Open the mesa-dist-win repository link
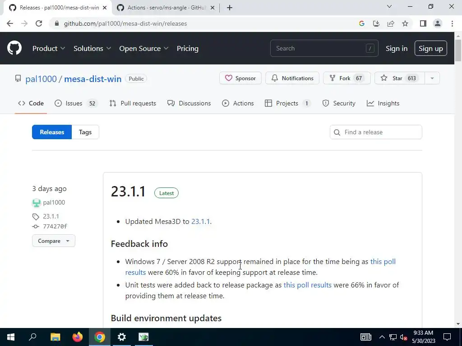The height and width of the screenshot is (346, 462). pos(93,79)
